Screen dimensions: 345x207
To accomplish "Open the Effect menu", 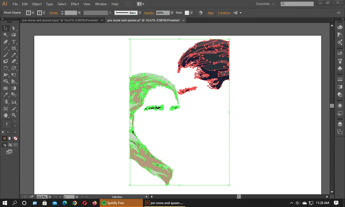I will tap(75, 4).
